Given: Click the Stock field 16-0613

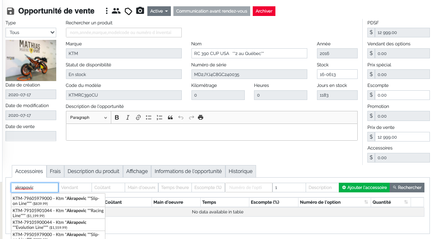Looking at the screenshot, I should click(337, 74).
